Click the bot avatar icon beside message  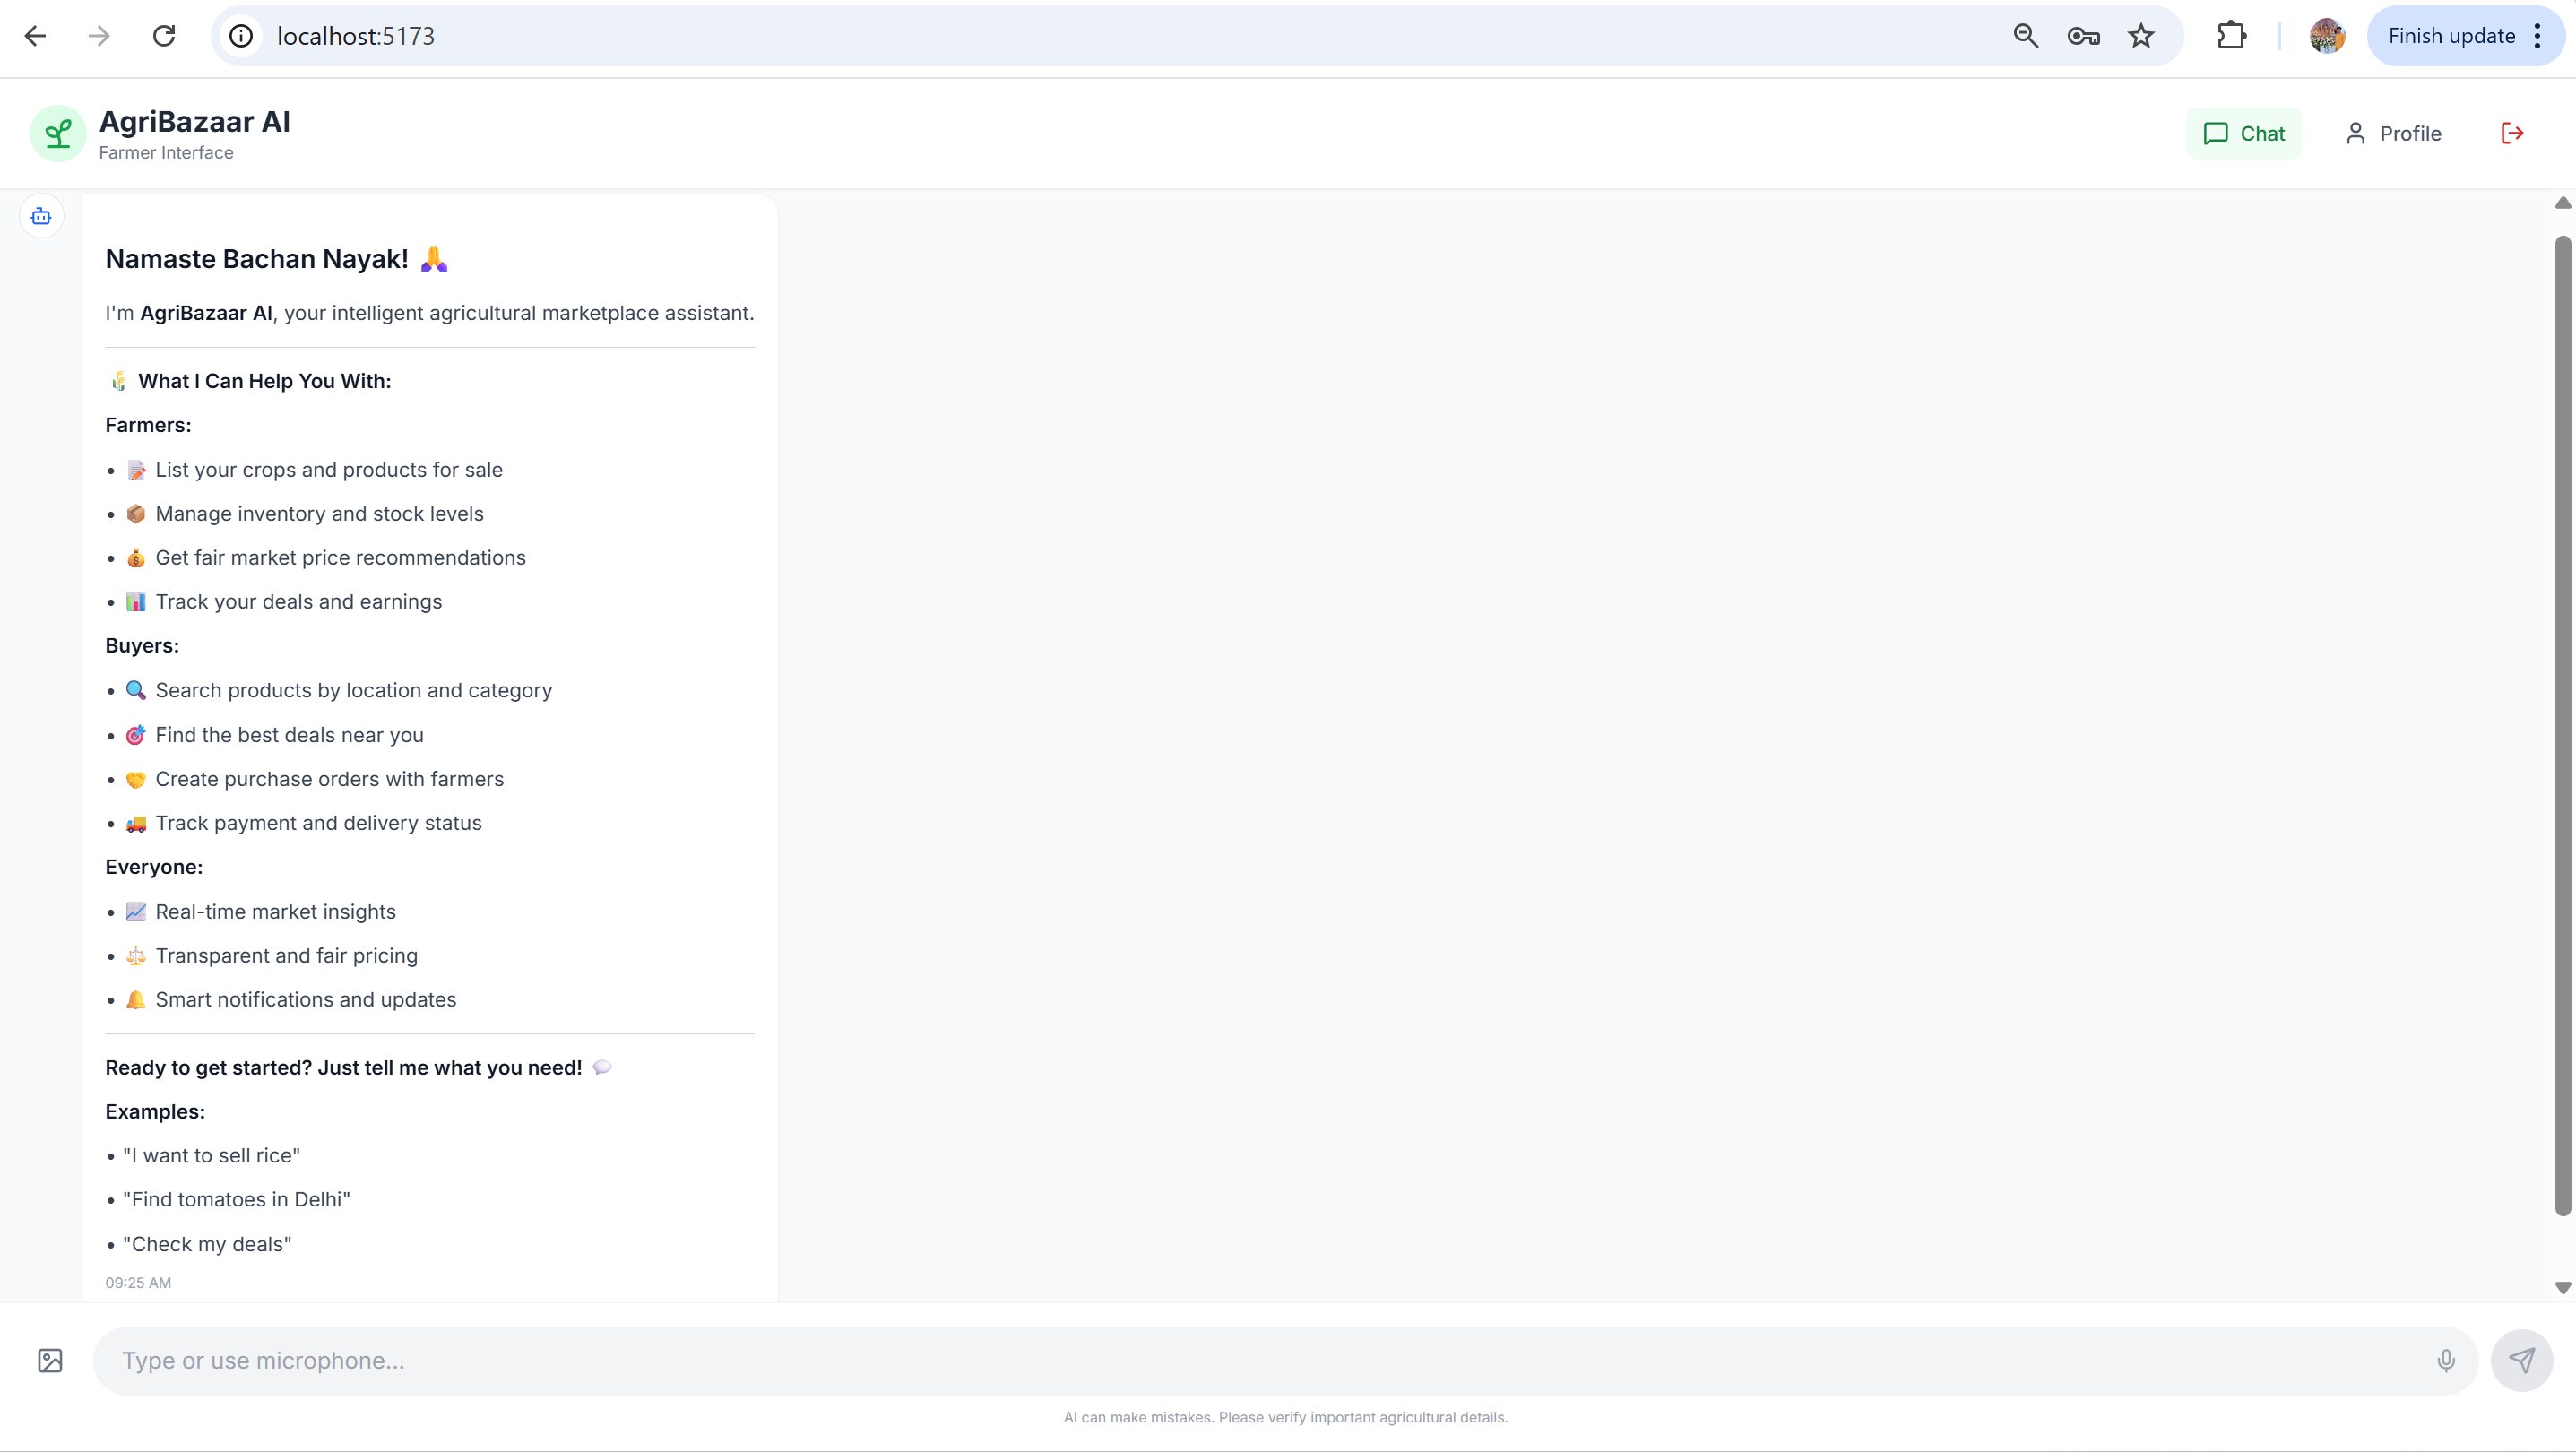tap(41, 216)
